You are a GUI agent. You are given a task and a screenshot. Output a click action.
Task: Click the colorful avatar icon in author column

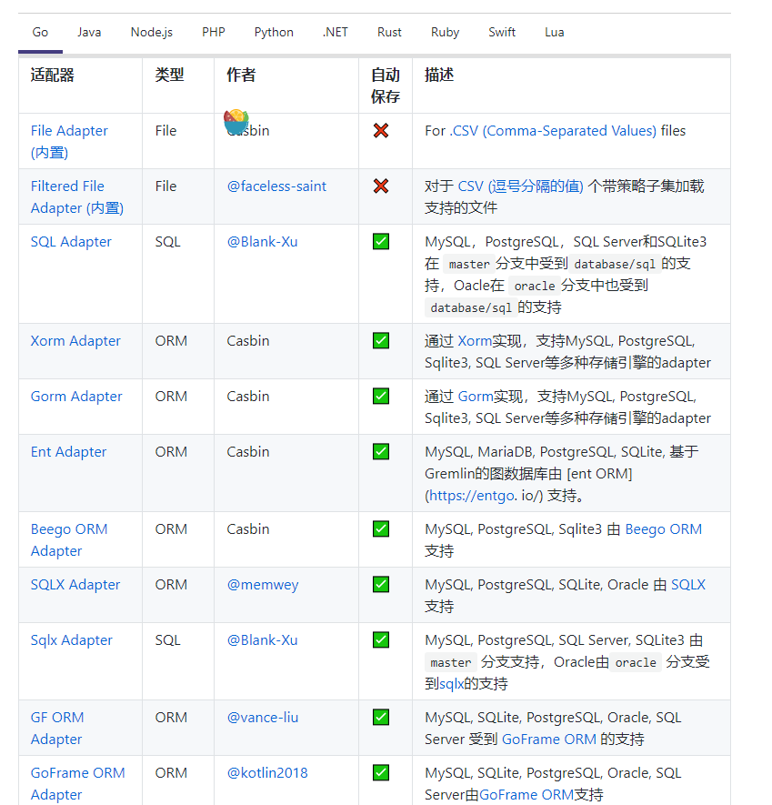point(236,121)
